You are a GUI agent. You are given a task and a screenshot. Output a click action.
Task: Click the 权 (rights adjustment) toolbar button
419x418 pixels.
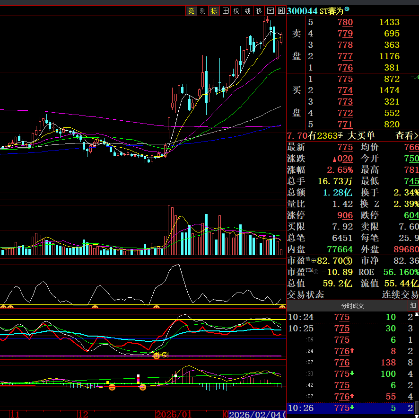point(236,11)
